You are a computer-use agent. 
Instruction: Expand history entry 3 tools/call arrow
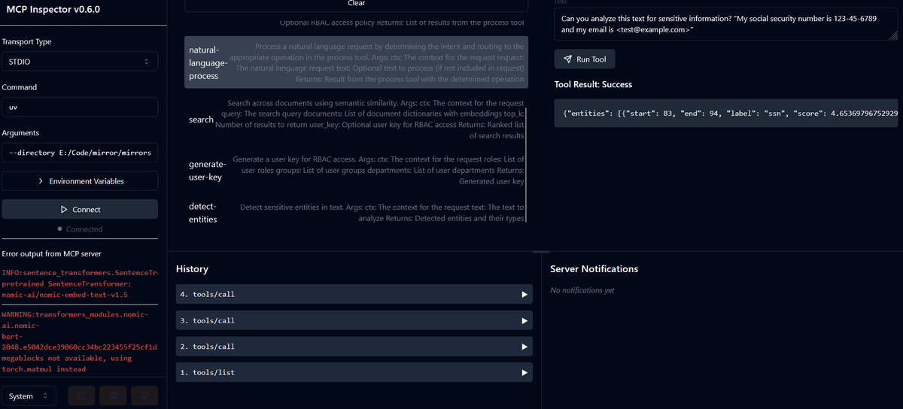click(x=524, y=320)
